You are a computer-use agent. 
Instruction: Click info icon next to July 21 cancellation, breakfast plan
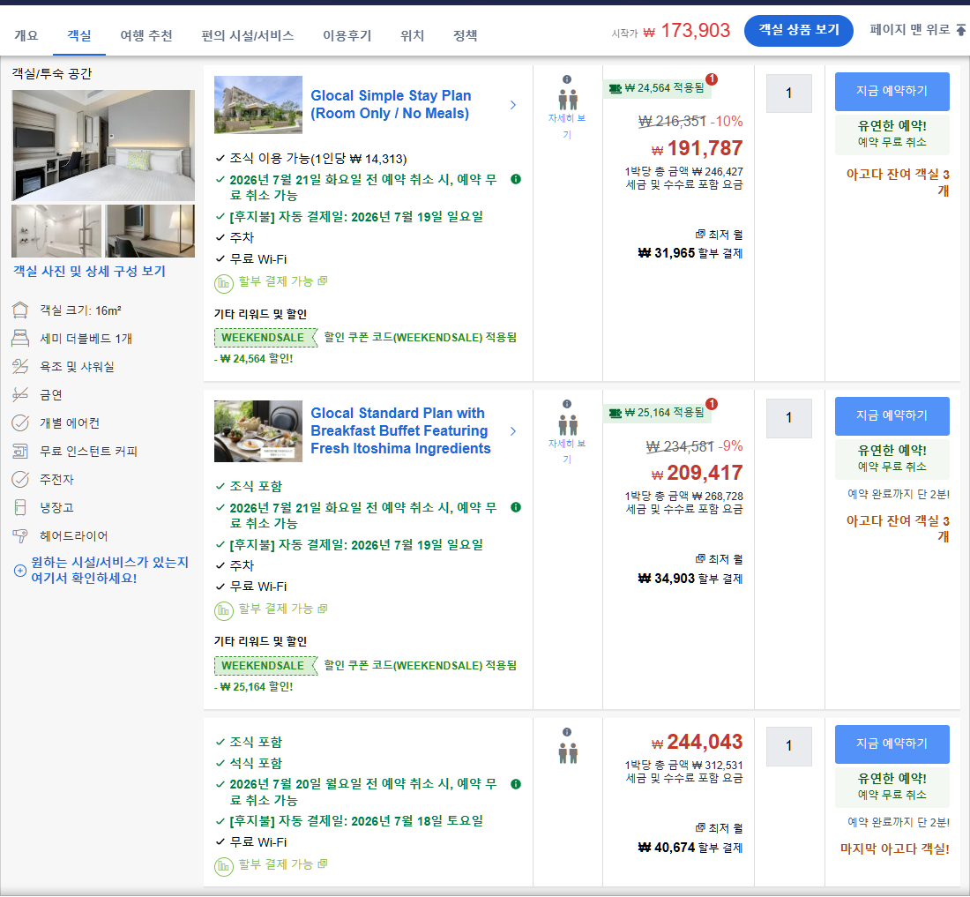(x=516, y=507)
